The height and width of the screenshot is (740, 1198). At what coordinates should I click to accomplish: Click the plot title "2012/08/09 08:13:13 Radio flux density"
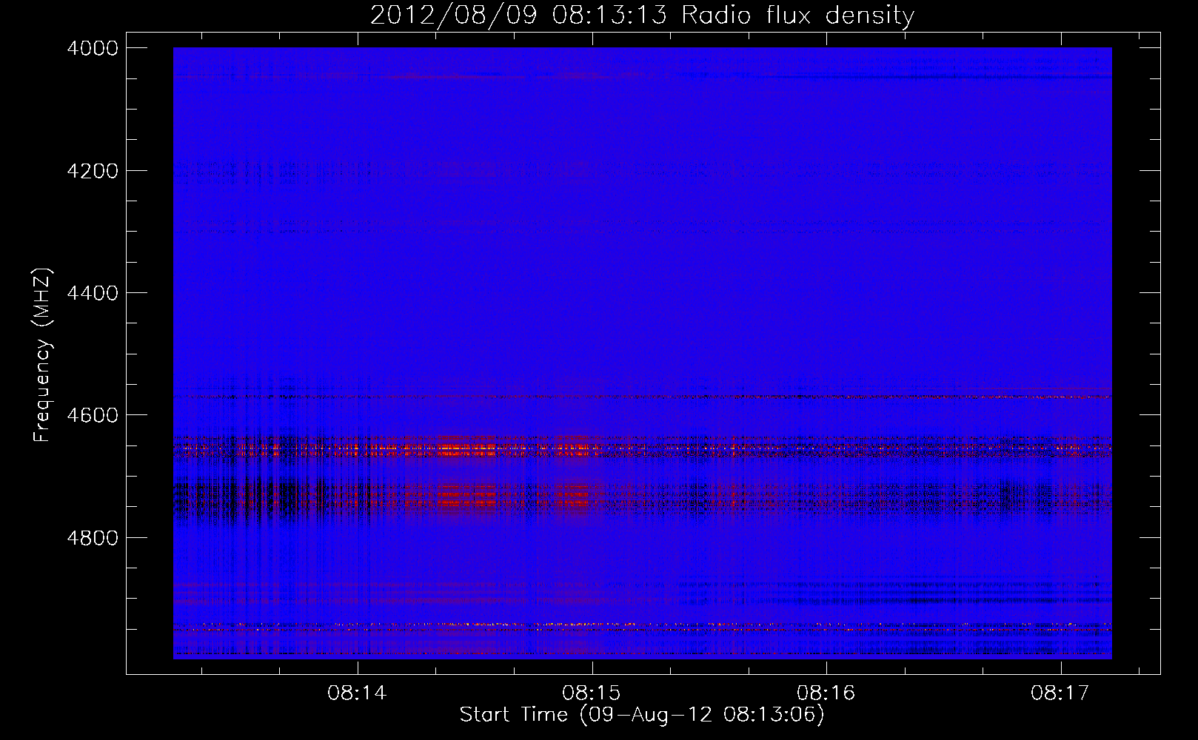pos(642,16)
